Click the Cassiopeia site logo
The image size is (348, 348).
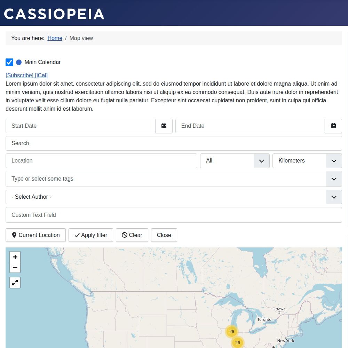[54, 14]
